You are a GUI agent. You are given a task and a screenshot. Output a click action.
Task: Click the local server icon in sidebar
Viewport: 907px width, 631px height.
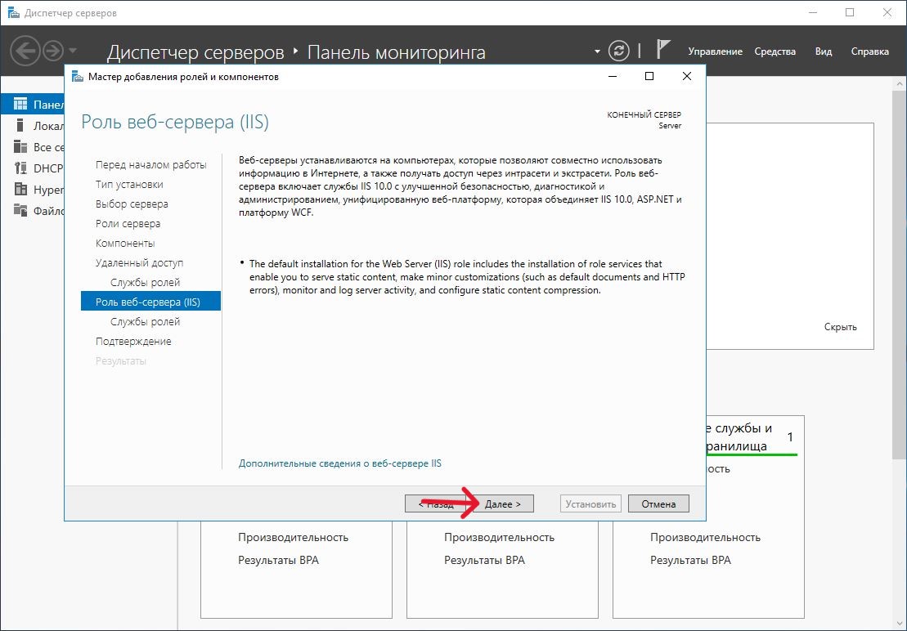(x=20, y=126)
